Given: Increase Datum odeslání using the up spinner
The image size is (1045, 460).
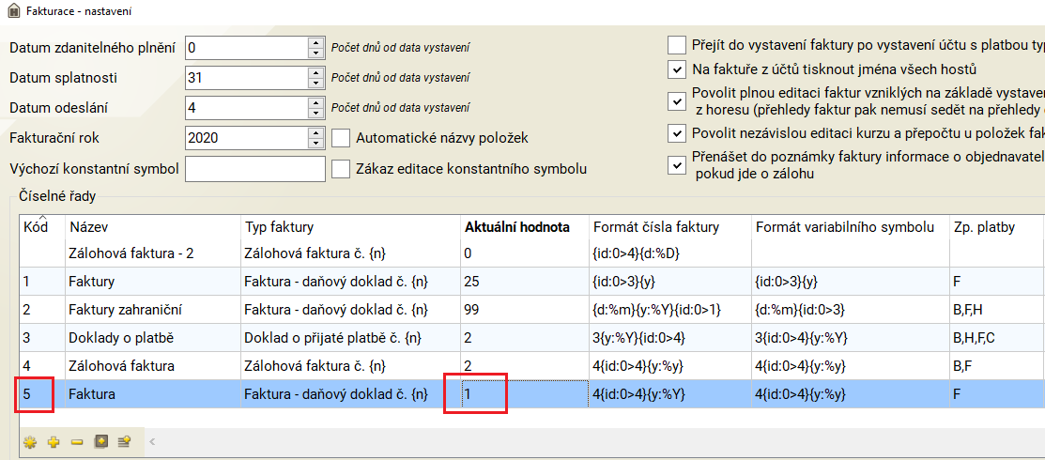Looking at the screenshot, I should 315,102.
